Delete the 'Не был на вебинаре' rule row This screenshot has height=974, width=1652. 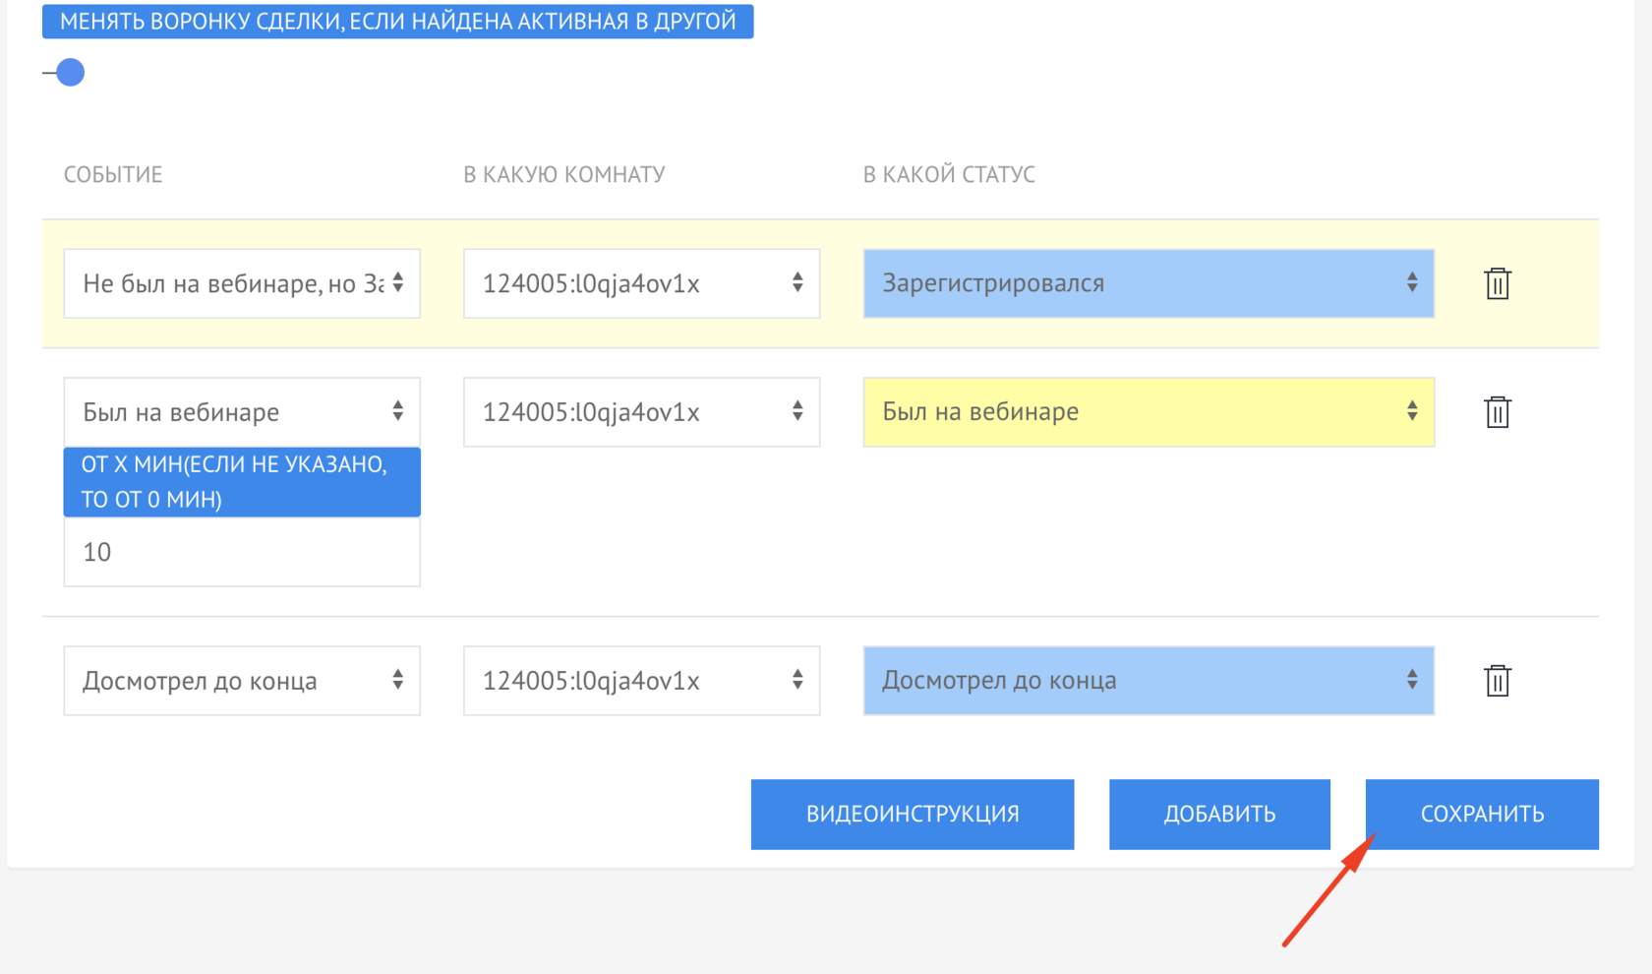pyautogui.click(x=1497, y=283)
